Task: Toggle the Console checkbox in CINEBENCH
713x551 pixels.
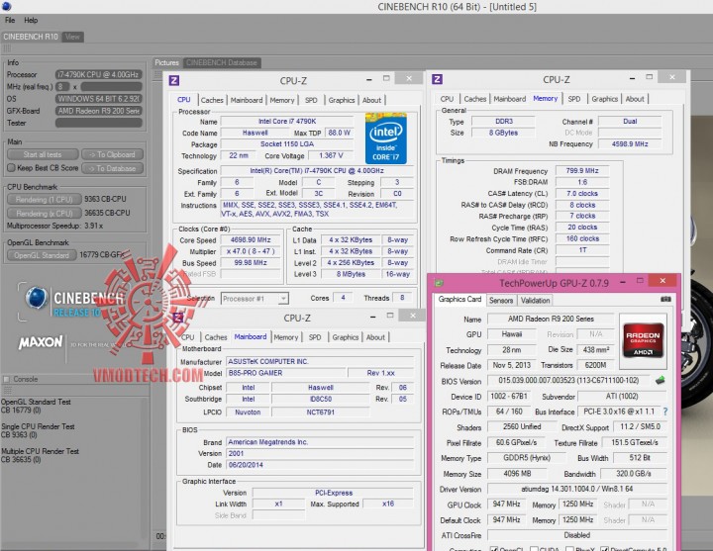Action: pyautogui.click(x=6, y=379)
